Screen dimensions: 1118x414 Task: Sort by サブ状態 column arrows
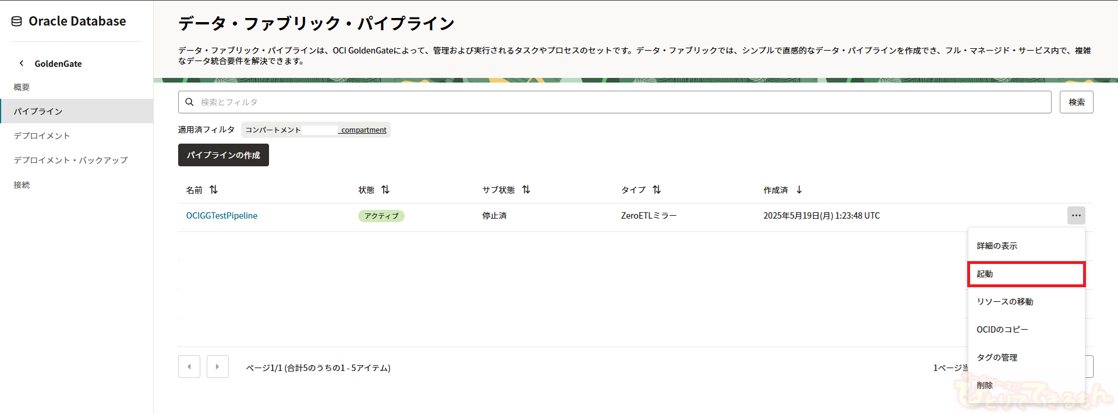tap(526, 190)
